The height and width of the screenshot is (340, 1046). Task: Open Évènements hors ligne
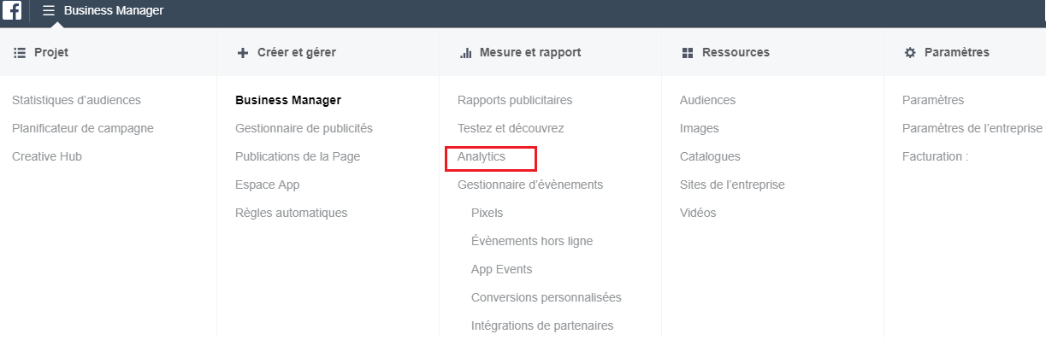click(532, 241)
